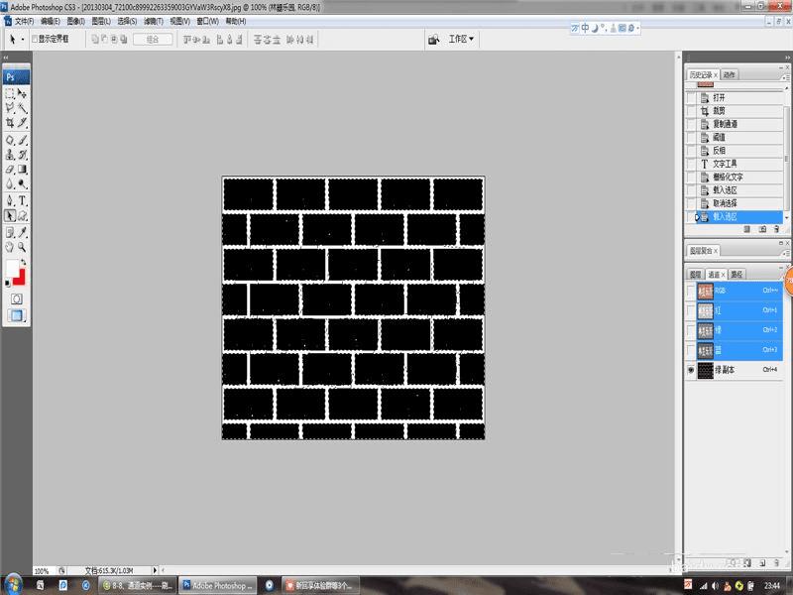Select the Crop tool in toolbox
Viewport: 793px width, 595px height.
pos(10,122)
